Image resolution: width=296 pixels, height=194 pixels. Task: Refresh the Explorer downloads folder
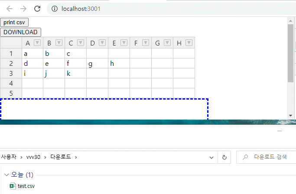click(x=224, y=157)
